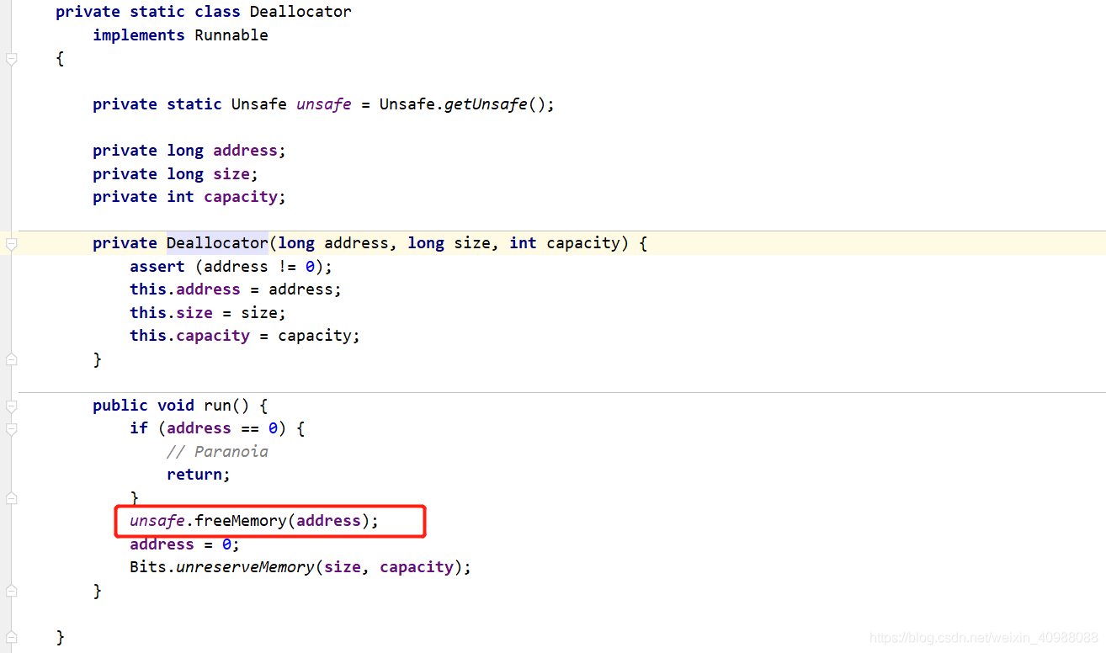Click the 'private int capacity' field declaration
1106x653 pixels.
[x=189, y=197]
